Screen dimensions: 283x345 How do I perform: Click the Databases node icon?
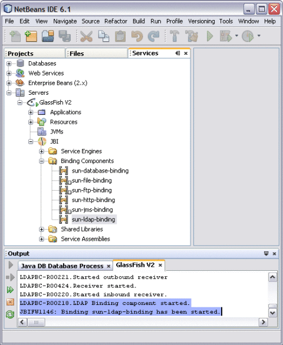click(x=20, y=64)
